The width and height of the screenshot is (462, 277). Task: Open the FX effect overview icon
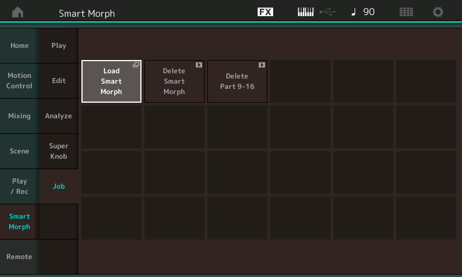[265, 12]
